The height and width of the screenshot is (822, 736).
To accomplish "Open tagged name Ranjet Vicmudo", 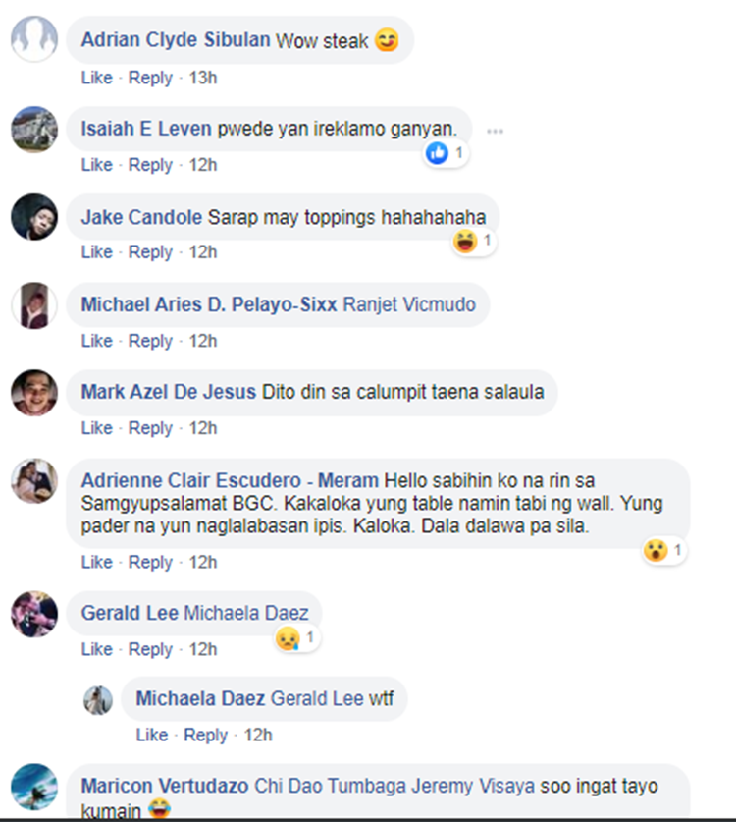I will 409,304.
